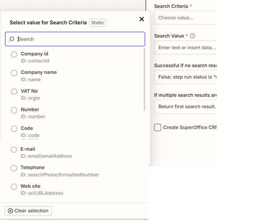This screenshot has width=264, height=223.
Task: Click the ID: email/emailAddress text
Action: click(x=46, y=156)
